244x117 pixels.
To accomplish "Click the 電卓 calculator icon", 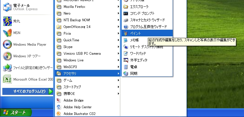I will [x=126, y=67].
